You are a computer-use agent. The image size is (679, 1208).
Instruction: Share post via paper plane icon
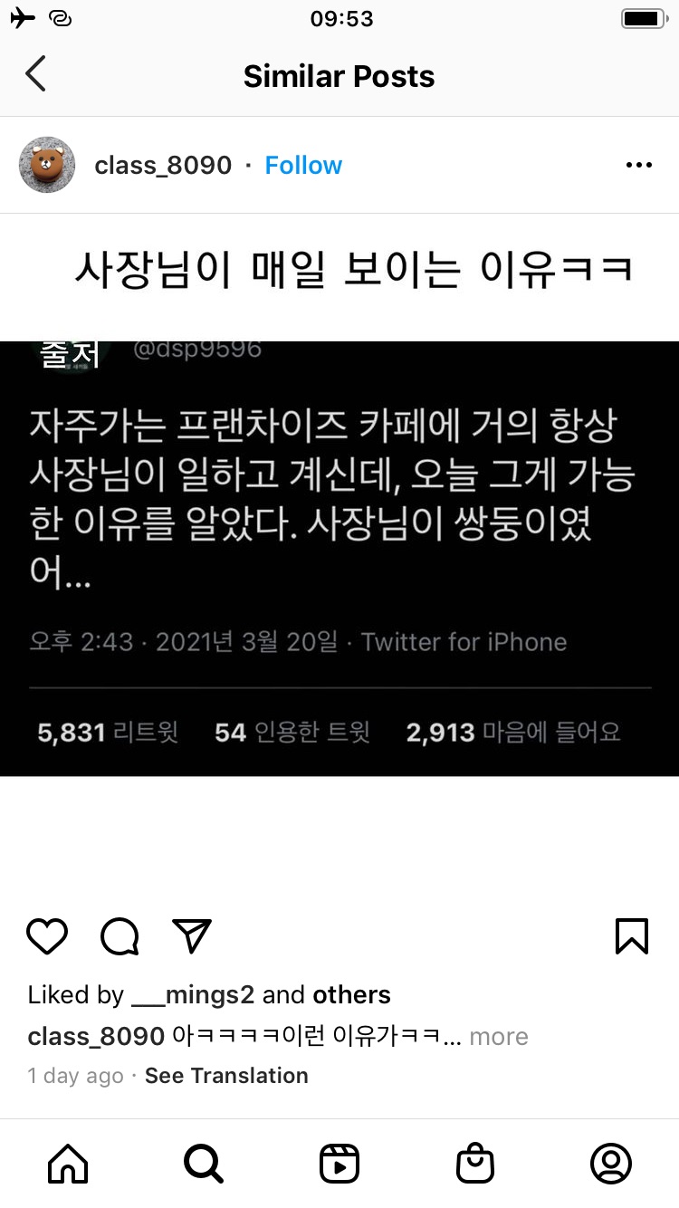click(192, 935)
